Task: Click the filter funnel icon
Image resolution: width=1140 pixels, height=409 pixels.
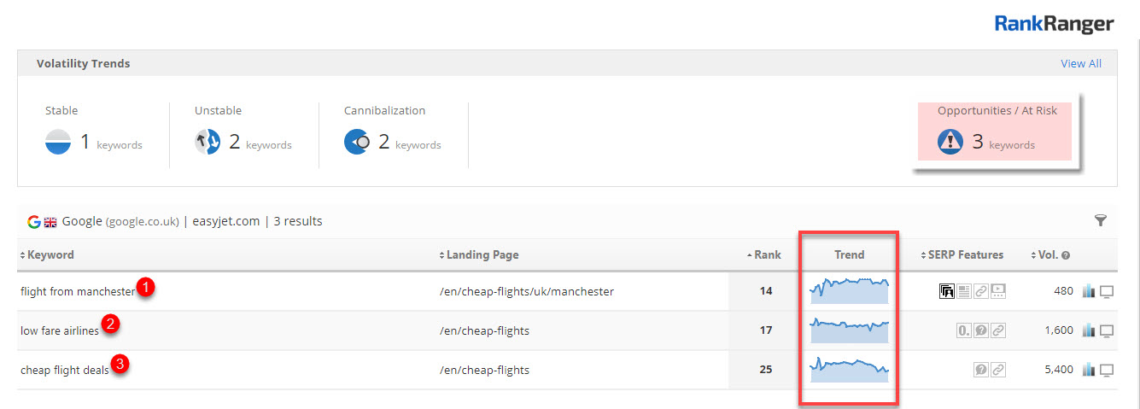Action: click(1101, 221)
